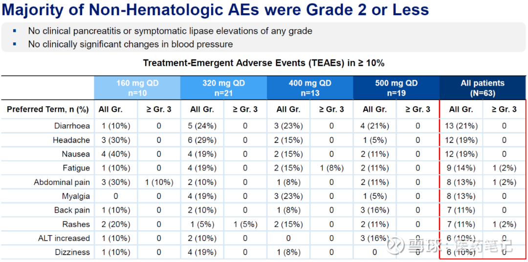Click the Dizziness row label
This screenshot has width=528, height=262.
(x=72, y=252)
